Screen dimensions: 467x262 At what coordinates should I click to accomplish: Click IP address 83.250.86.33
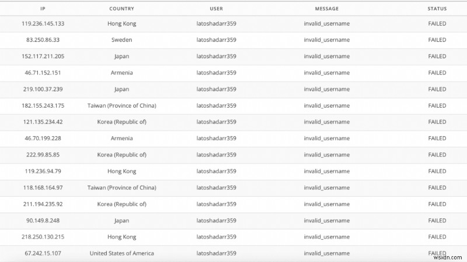pos(43,40)
